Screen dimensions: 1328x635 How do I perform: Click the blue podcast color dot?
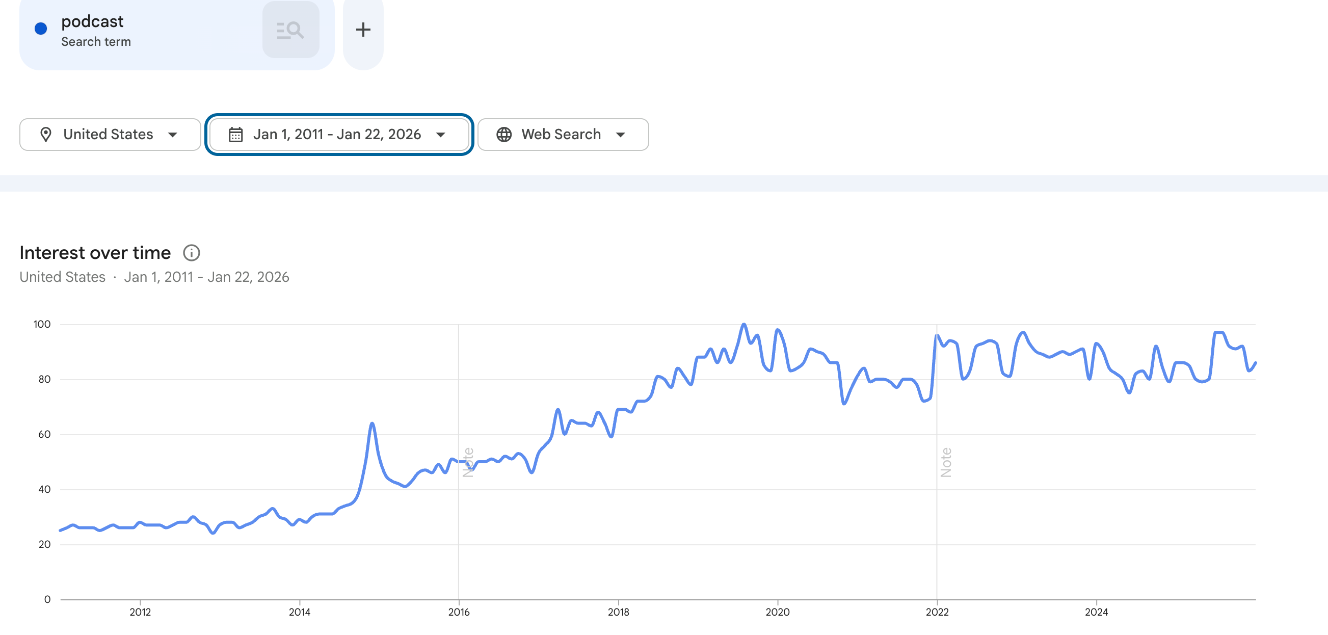click(41, 29)
